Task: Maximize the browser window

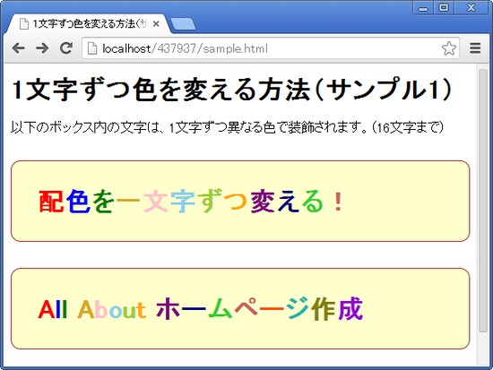Action: pyautogui.click(x=444, y=8)
